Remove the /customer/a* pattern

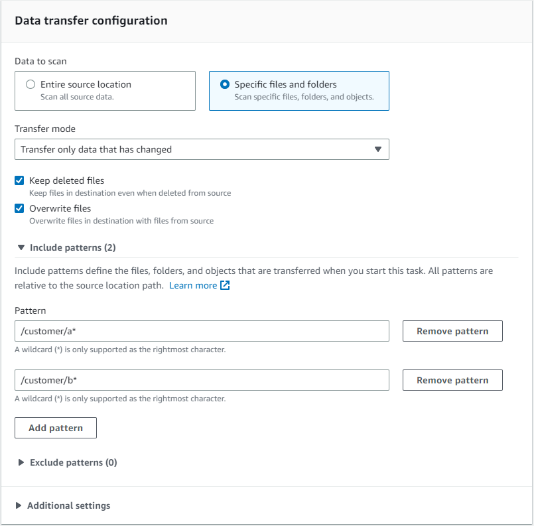coord(452,330)
